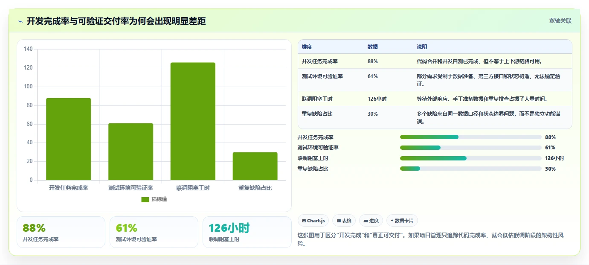Click the 126小时 value in table
The height and width of the screenshot is (265, 589).
[377, 99]
